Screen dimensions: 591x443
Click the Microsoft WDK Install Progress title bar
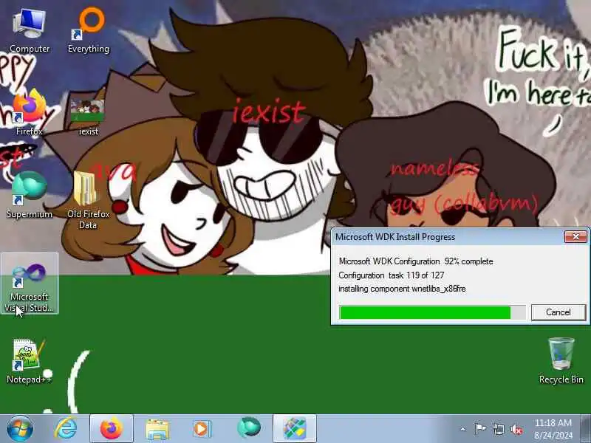point(448,236)
